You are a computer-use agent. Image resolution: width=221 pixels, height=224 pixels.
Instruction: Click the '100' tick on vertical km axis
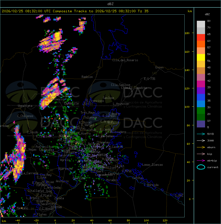click(187, 107)
